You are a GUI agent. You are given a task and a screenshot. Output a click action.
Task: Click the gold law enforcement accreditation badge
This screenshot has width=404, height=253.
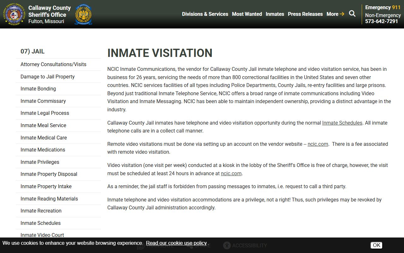point(83,14)
